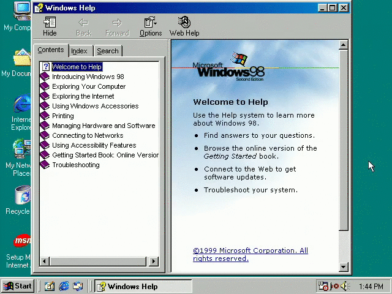The height and width of the screenshot is (294, 392).
Task: Click the book icon beside Troubleshooting
Action: [45, 165]
